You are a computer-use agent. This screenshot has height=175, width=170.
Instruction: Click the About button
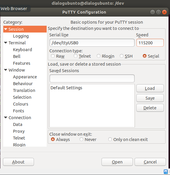click(18, 162)
